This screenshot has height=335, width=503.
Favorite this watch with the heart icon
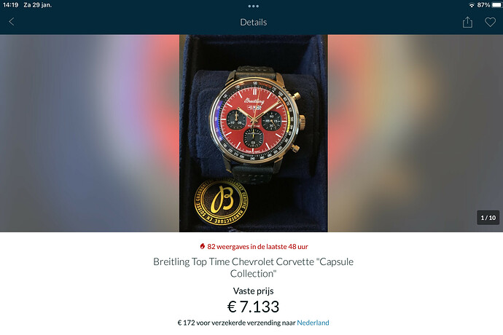click(490, 22)
